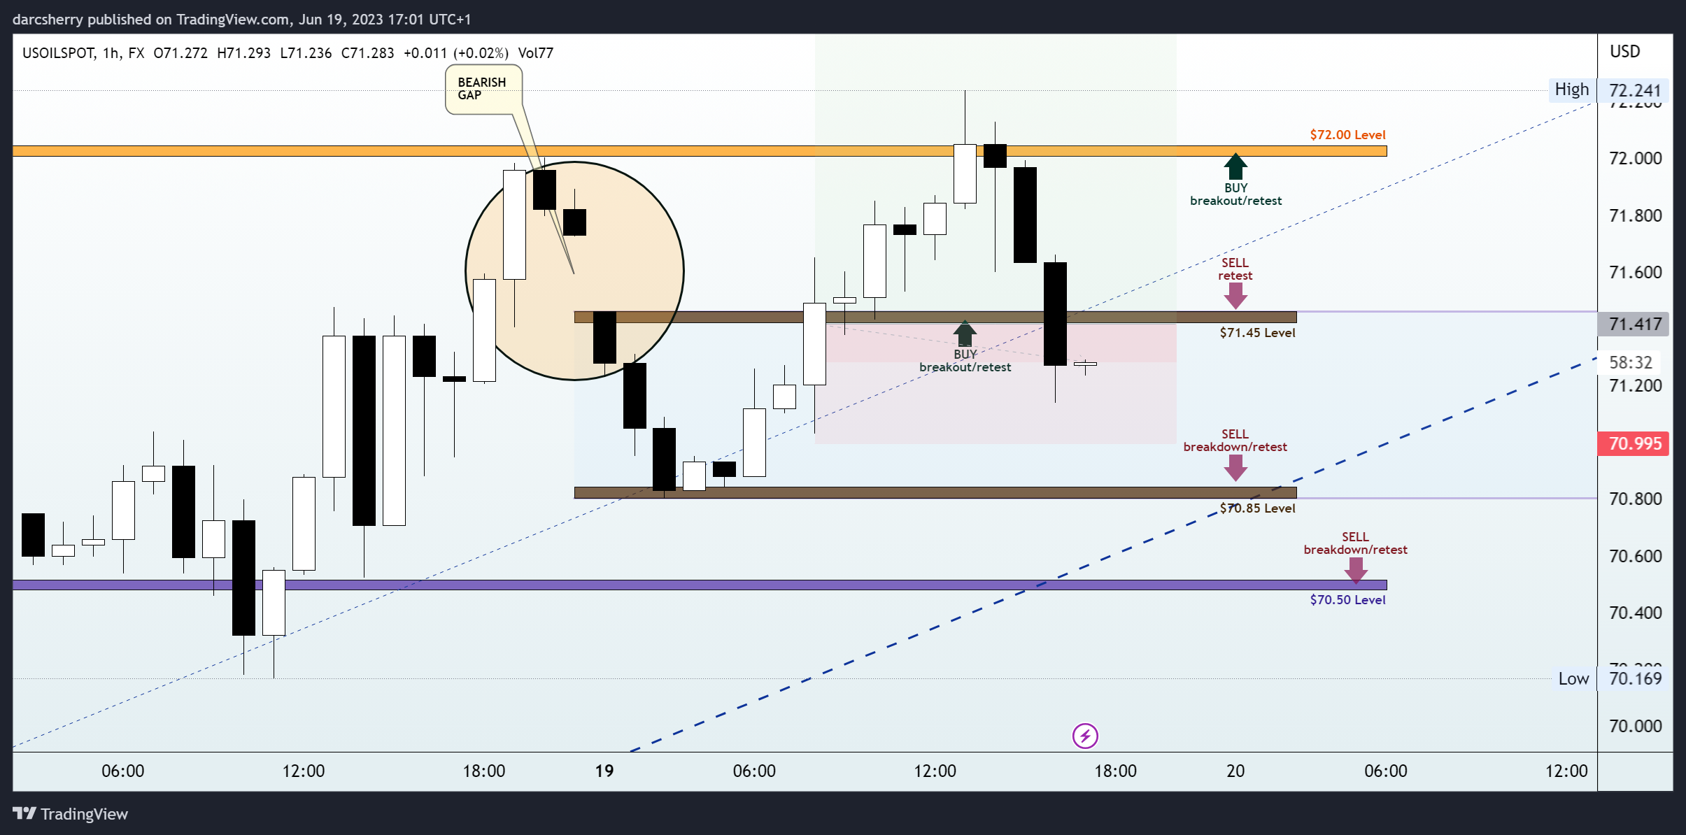Click the red 70.995 price tag
The height and width of the screenshot is (835, 1686).
pyautogui.click(x=1634, y=443)
